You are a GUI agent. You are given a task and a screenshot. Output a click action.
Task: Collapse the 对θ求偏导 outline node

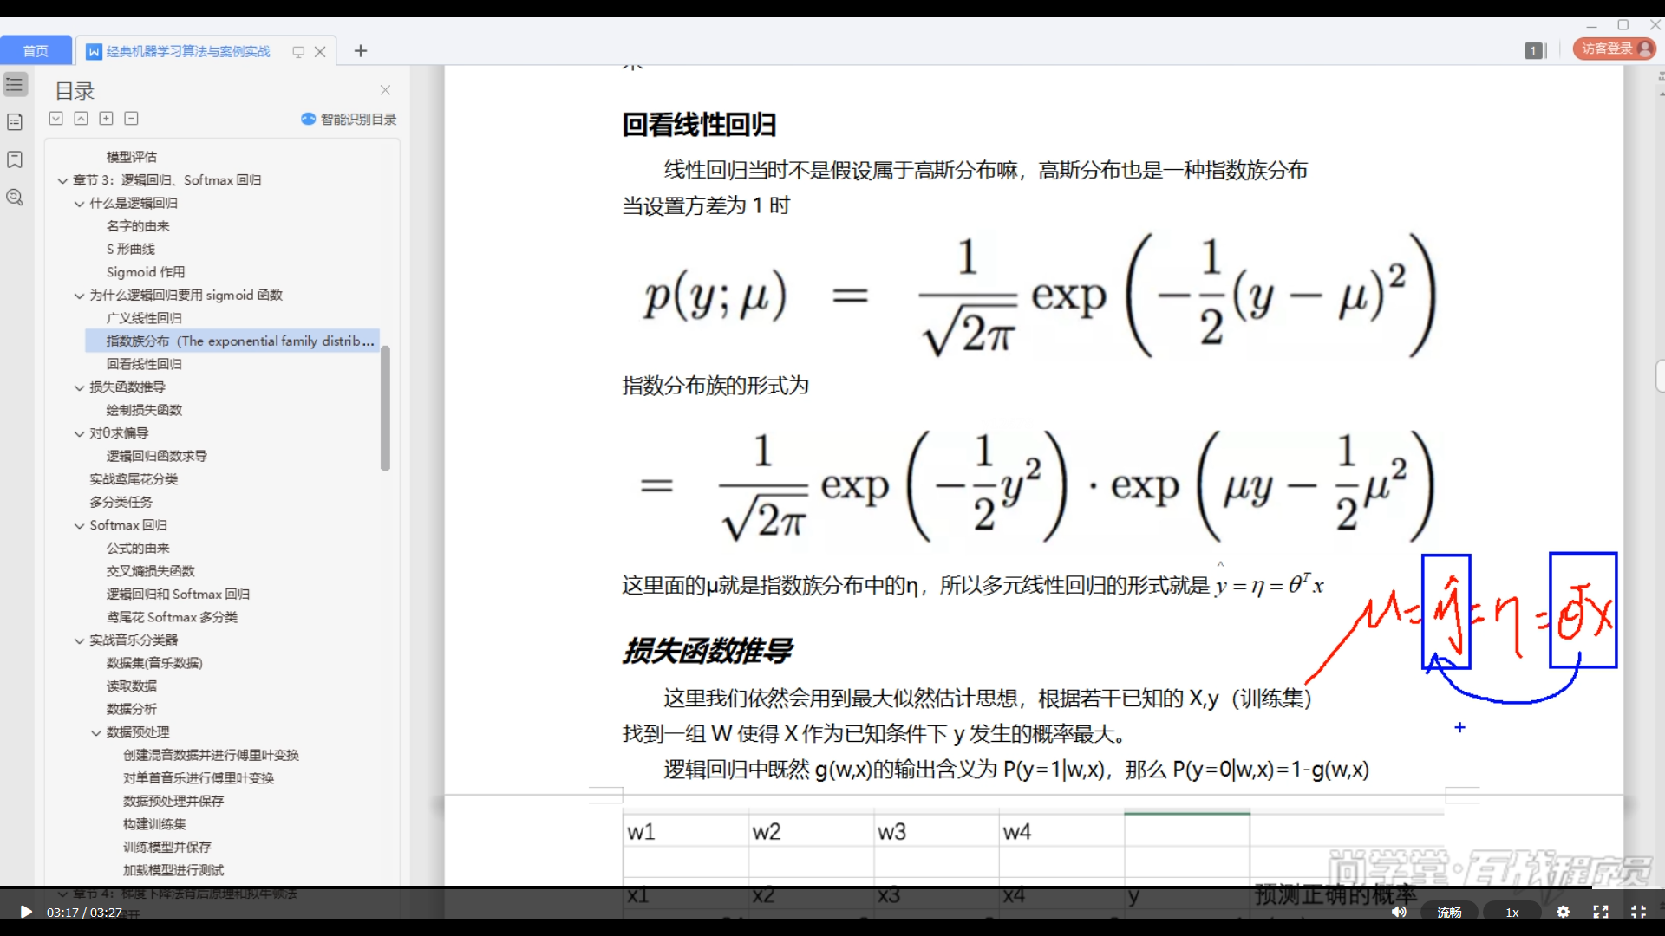tap(79, 433)
